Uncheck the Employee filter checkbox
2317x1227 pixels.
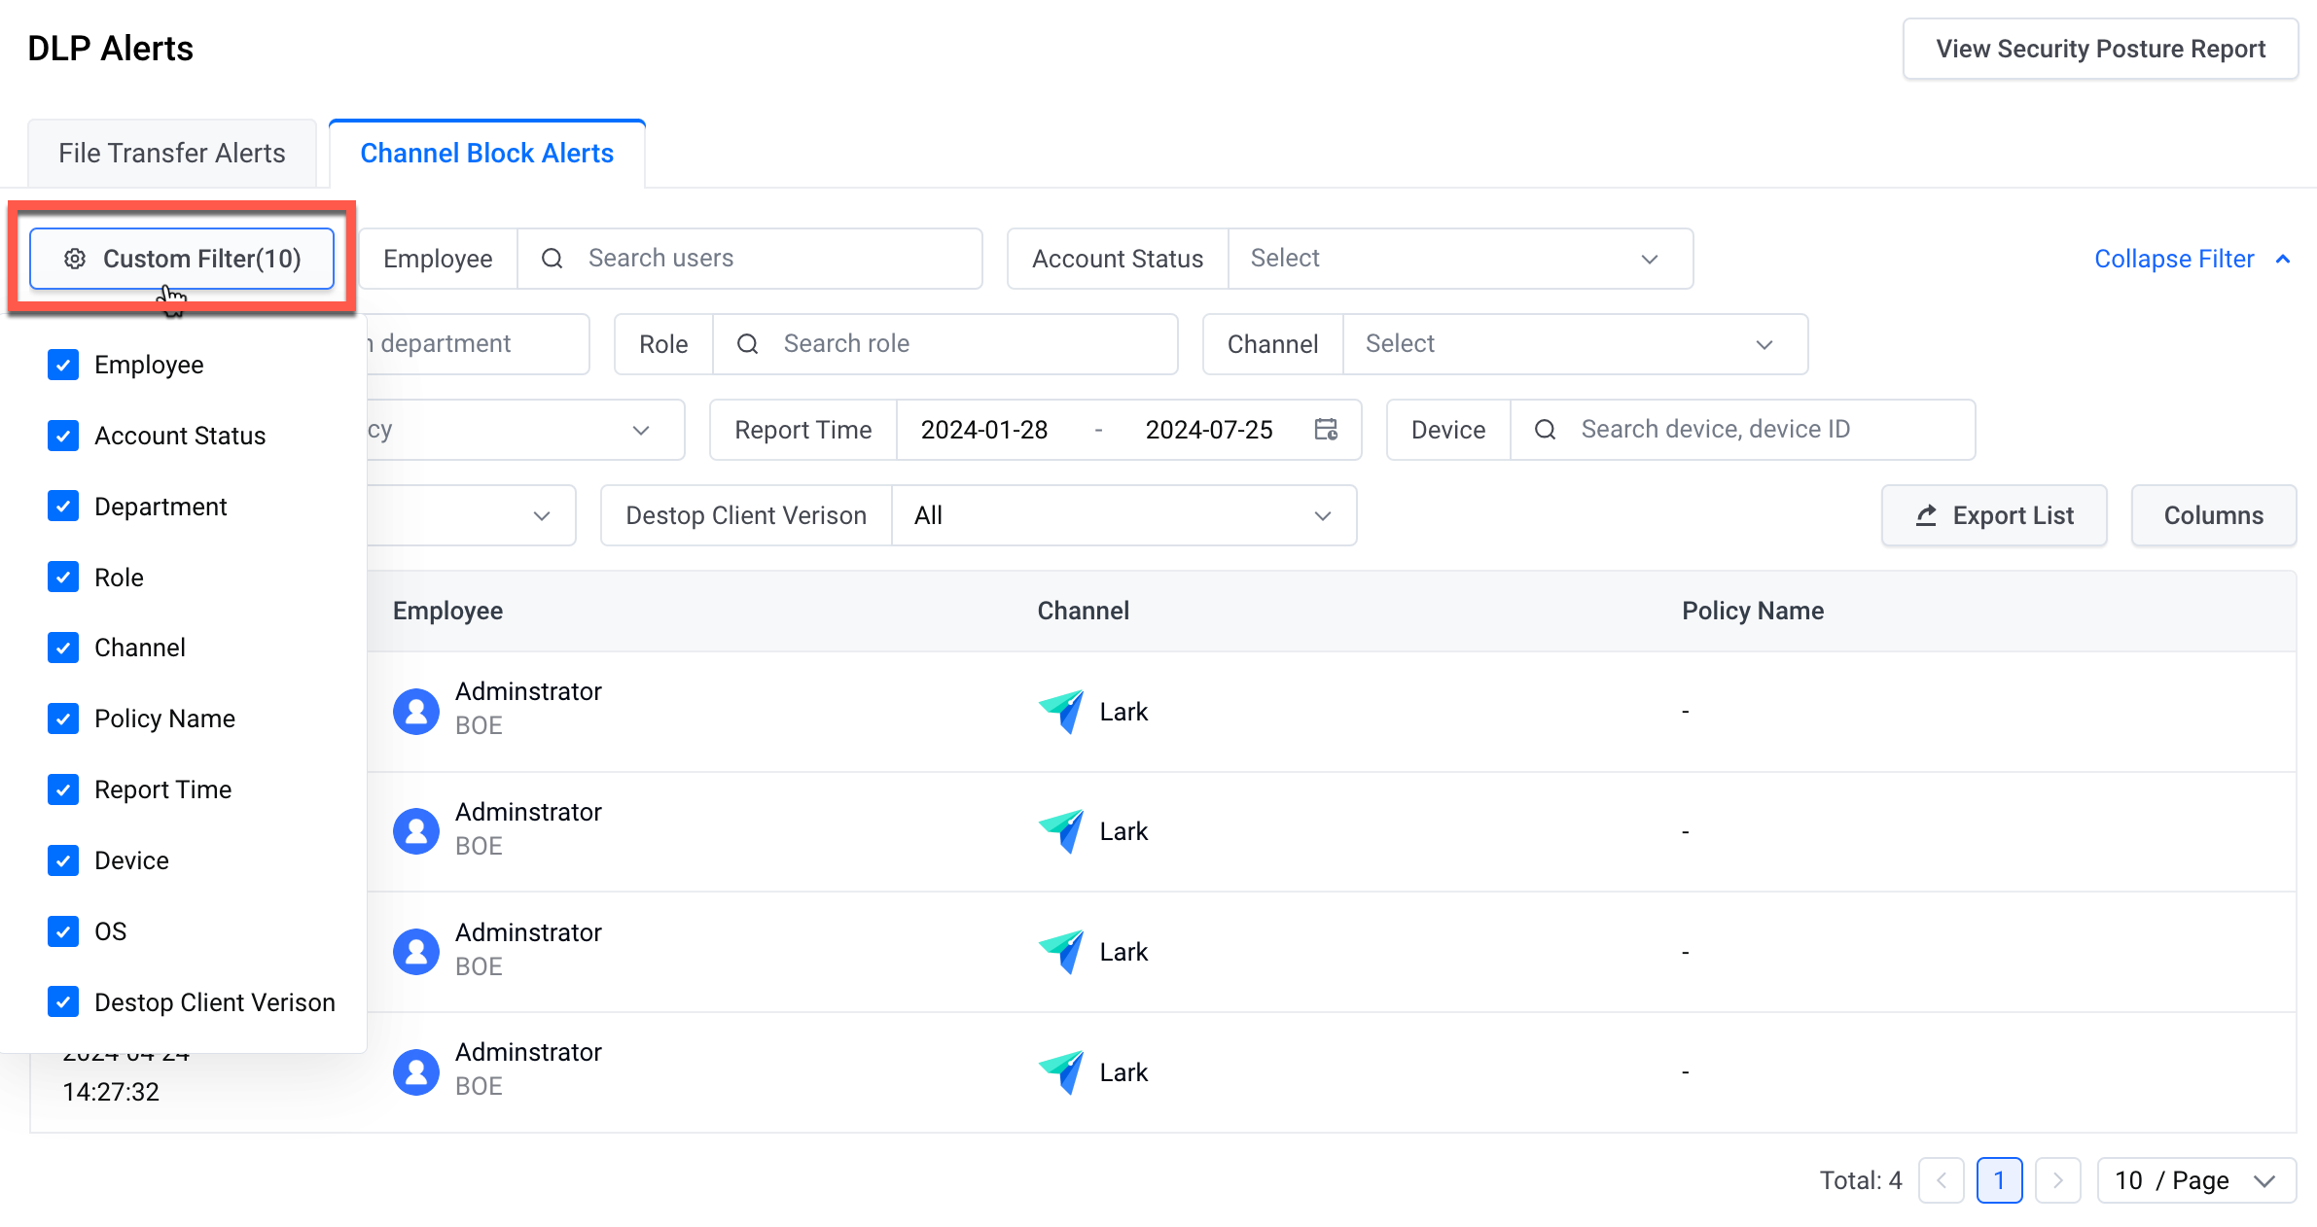(x=63, y=365)
